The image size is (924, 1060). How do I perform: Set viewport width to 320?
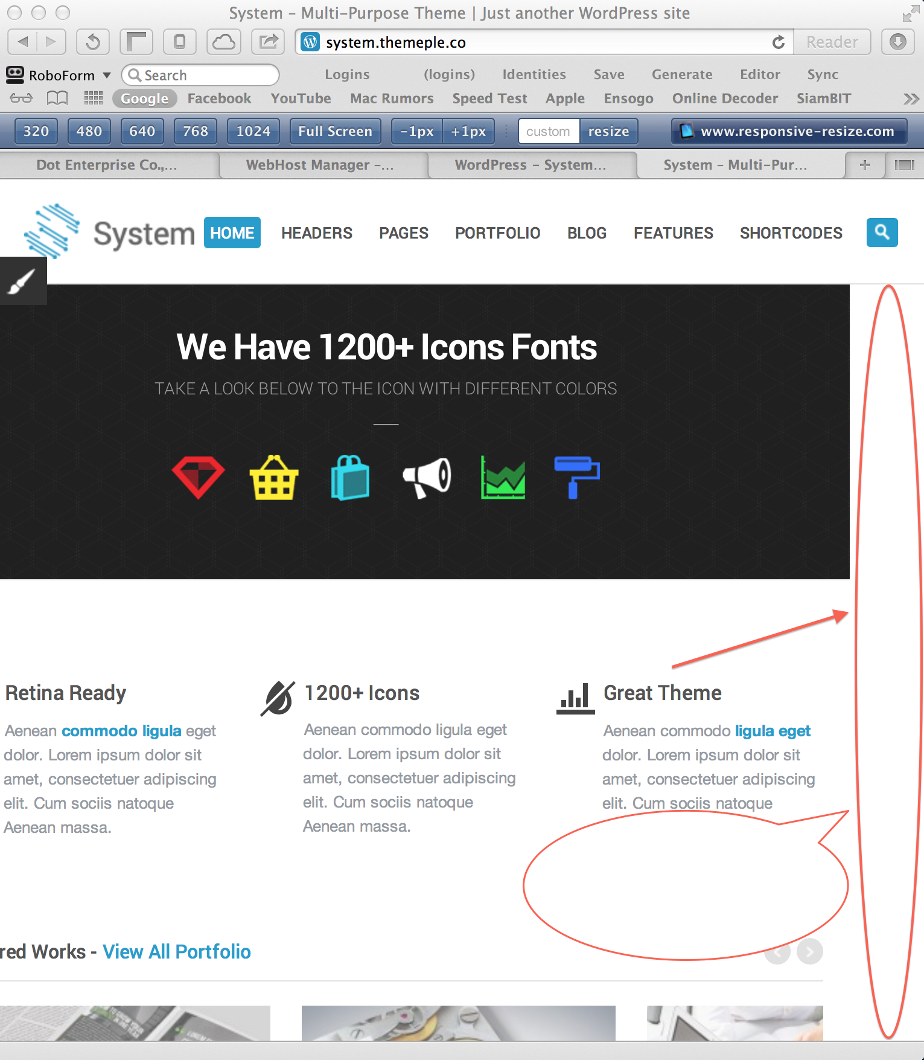click(36, 131)
